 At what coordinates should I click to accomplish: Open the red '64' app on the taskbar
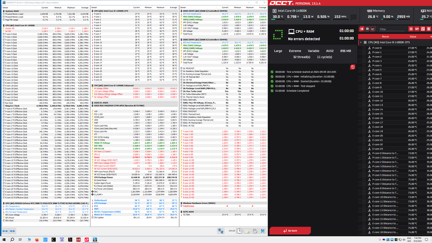tap(78, 240)
